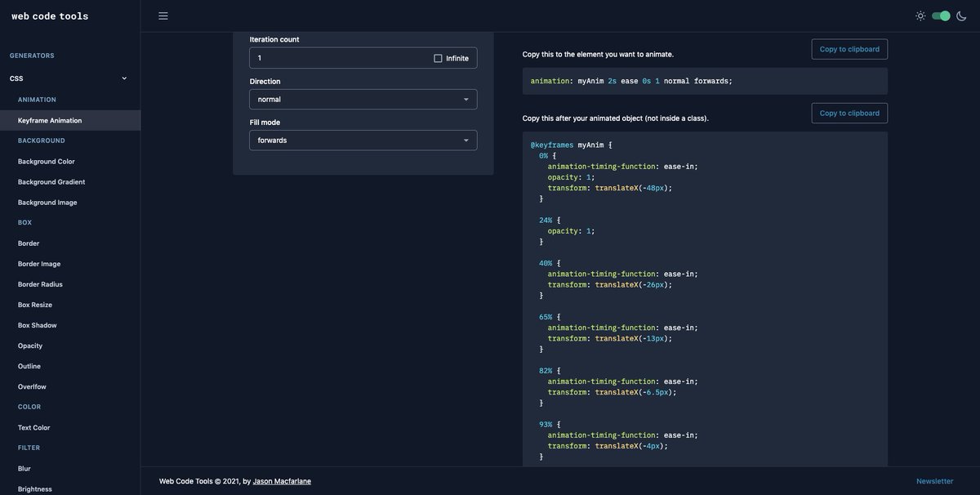
Task: Collapse the CSS section chevron
Action: pos(124,78)
